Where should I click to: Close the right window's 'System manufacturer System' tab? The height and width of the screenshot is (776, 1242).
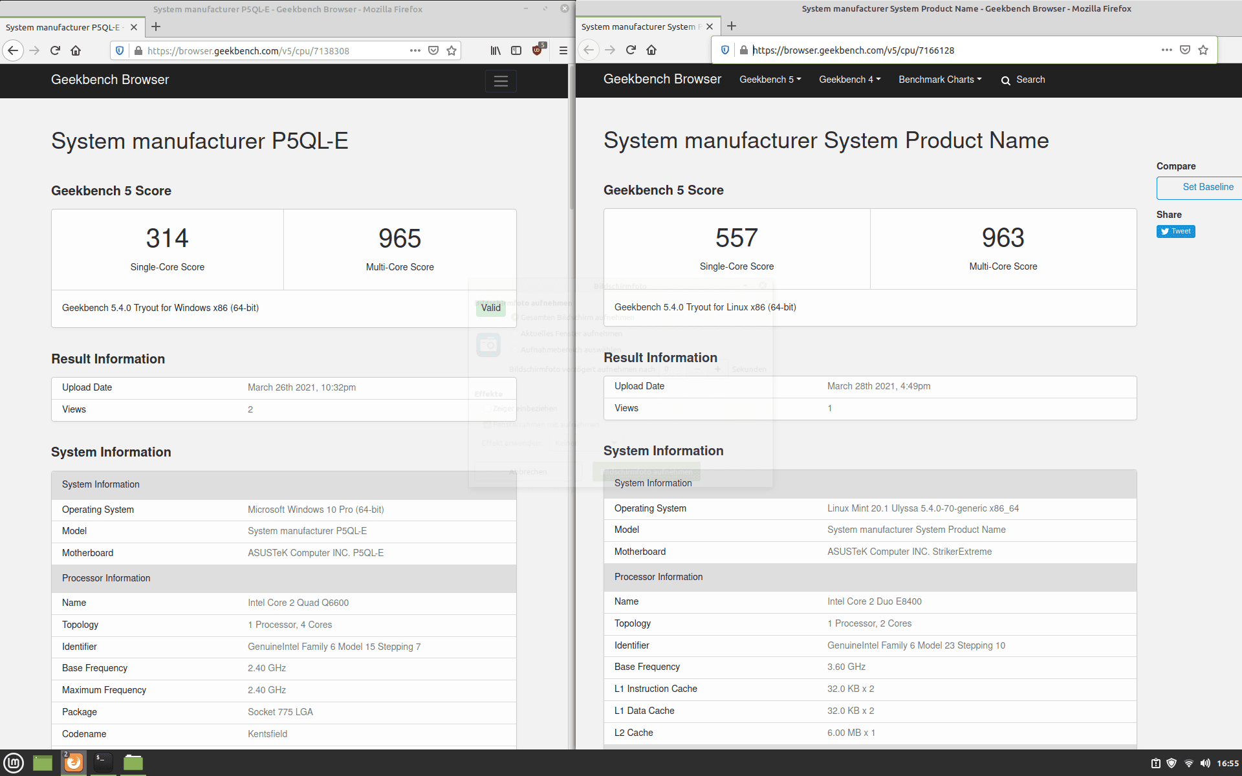click(x=710, y=27)
